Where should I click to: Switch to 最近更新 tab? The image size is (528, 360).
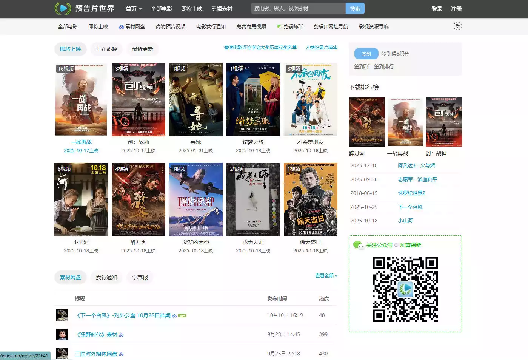tap(143, 49)
